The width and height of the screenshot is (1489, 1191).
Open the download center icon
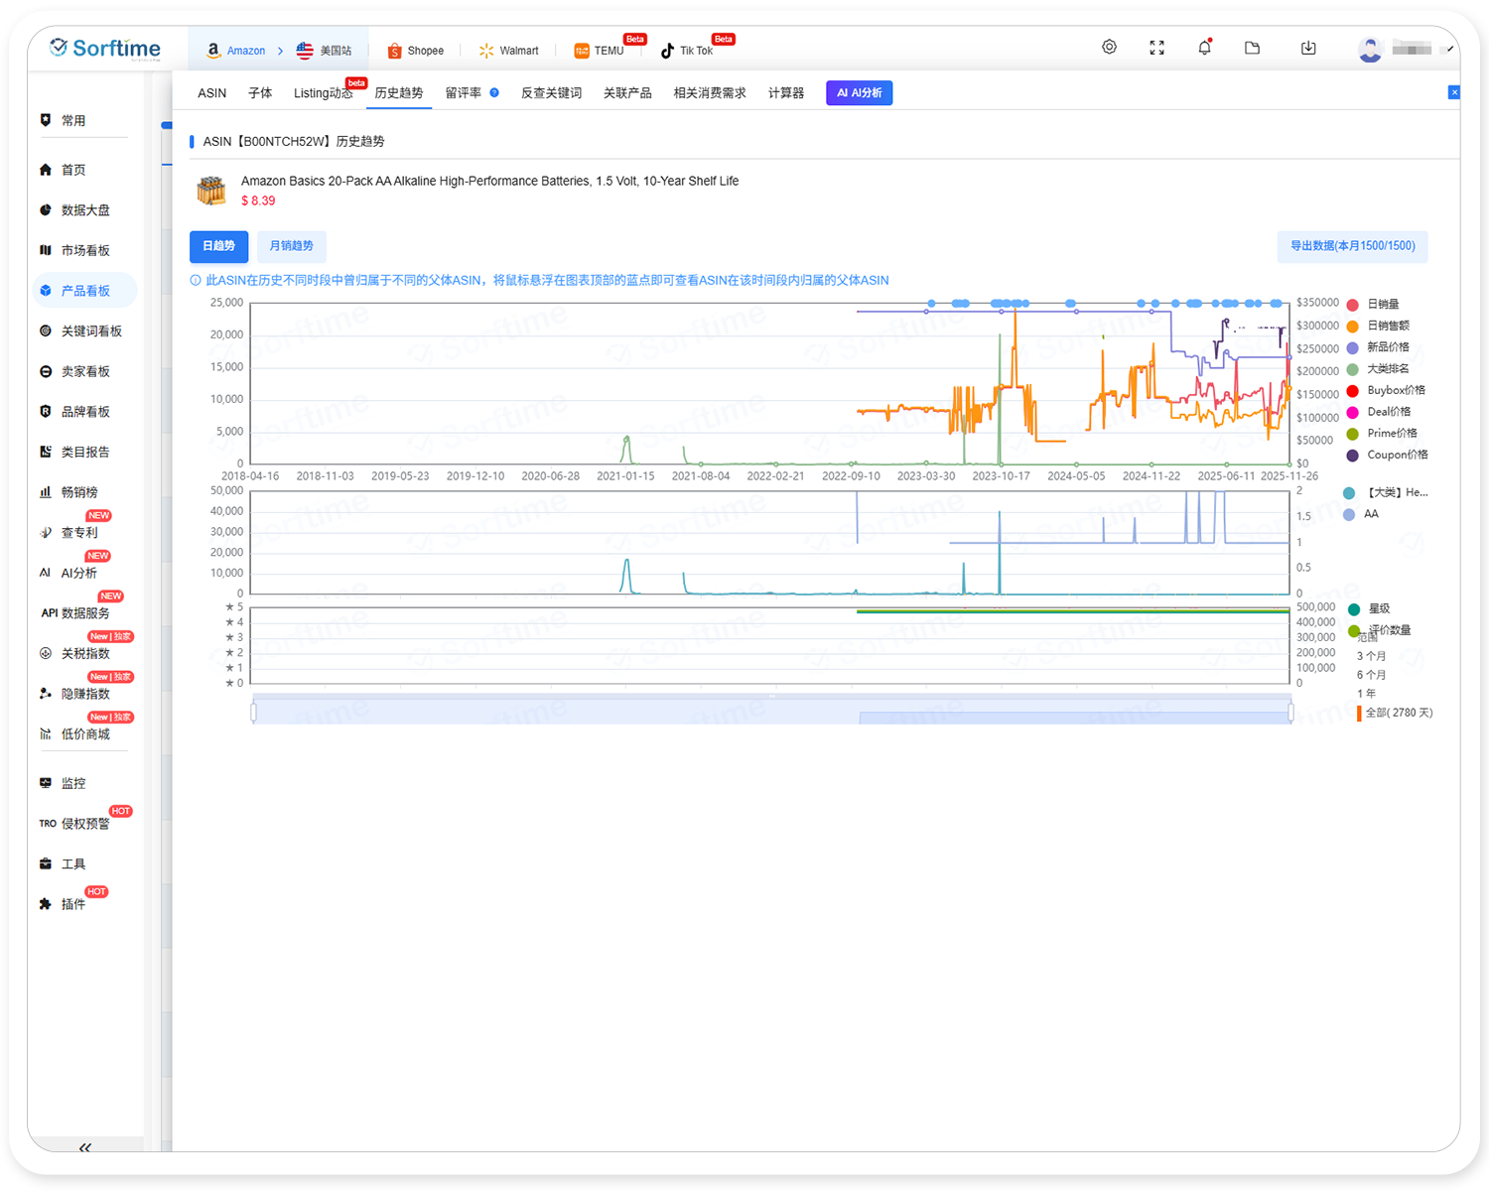[x=1308, y=48]
